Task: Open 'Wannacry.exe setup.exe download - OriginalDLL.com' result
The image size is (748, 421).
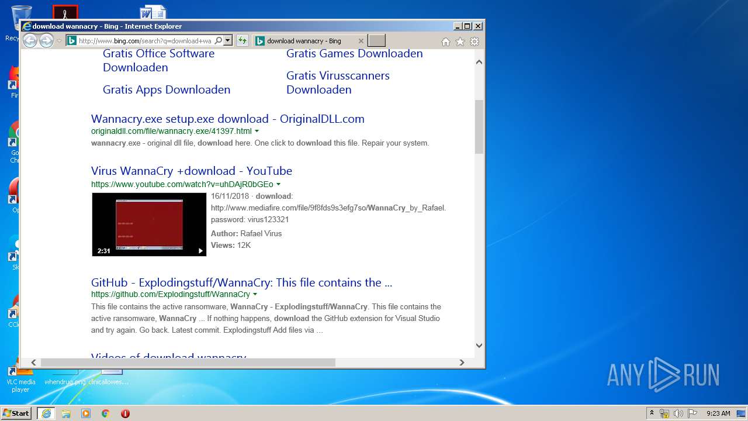Action: tap(228, 119)
